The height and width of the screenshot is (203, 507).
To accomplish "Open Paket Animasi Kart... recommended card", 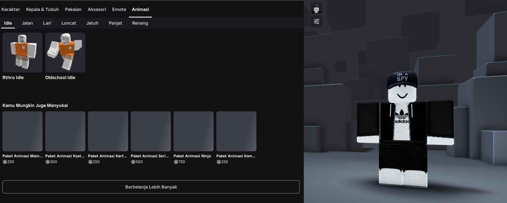I will [108, 131].
